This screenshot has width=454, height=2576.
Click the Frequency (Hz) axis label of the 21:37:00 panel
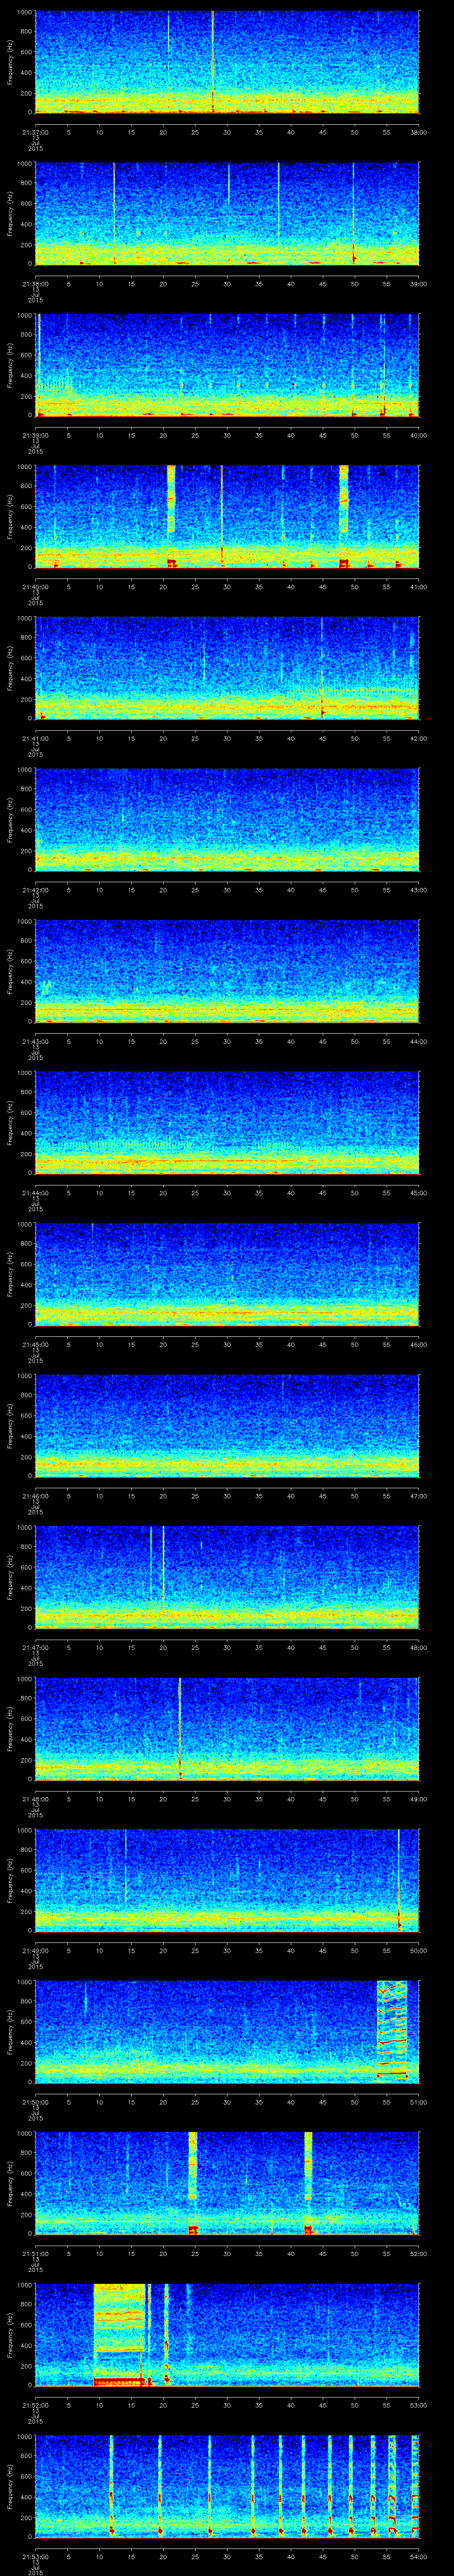click(x=11, y=62)
